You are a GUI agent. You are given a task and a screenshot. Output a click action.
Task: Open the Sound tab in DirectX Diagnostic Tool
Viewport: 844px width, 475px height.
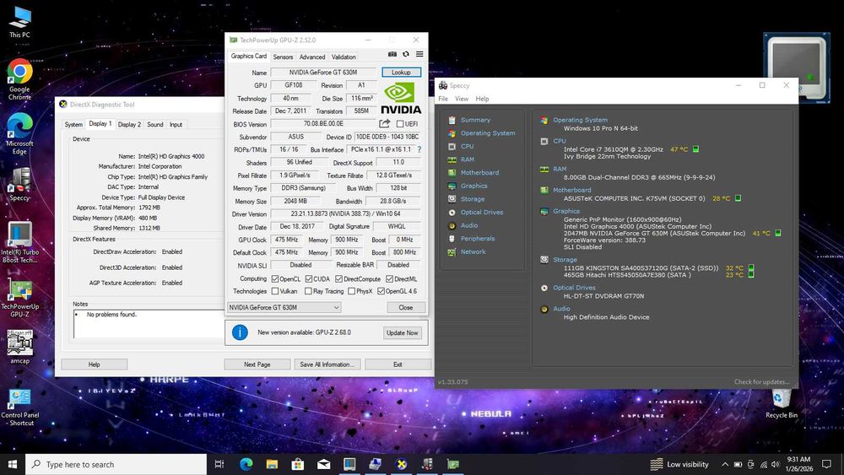155,124
